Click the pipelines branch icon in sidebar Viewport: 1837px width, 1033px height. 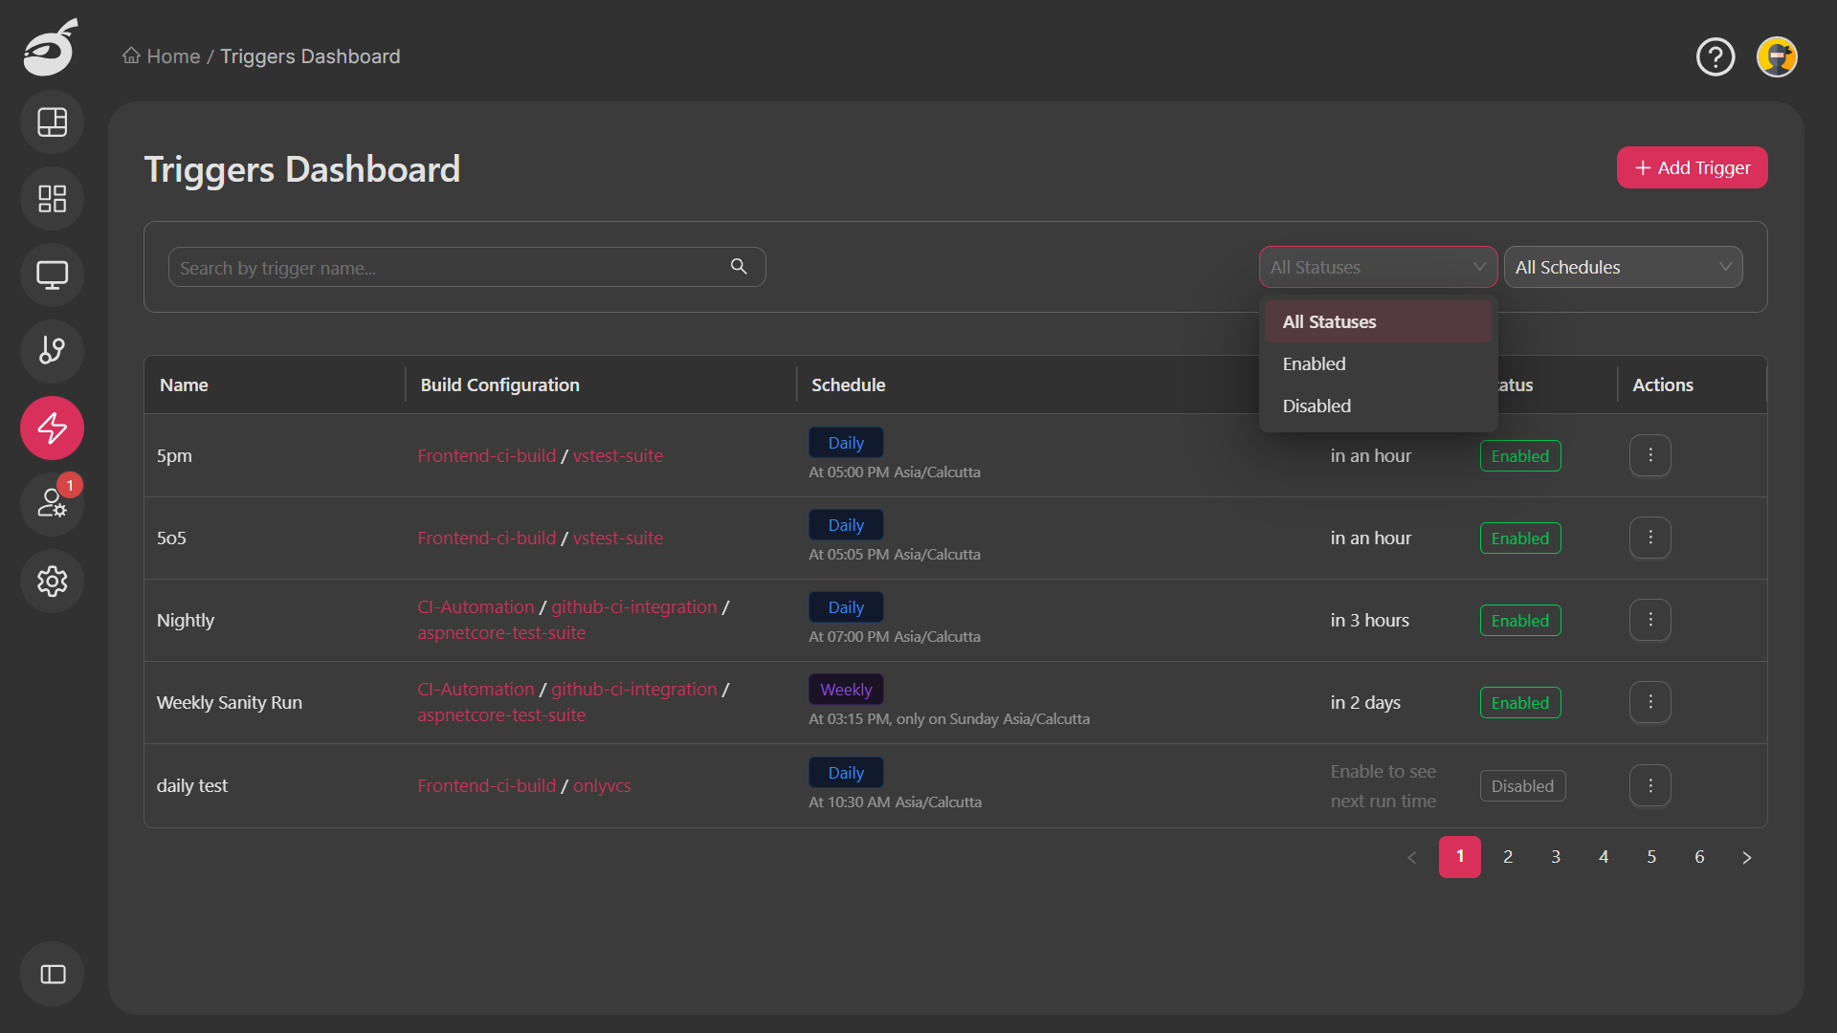(52, 351)
